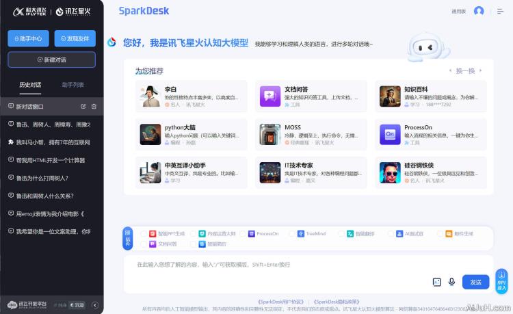Enable the AI面试官 plugin checkbox
513x314 pixels.
(390, 234)
